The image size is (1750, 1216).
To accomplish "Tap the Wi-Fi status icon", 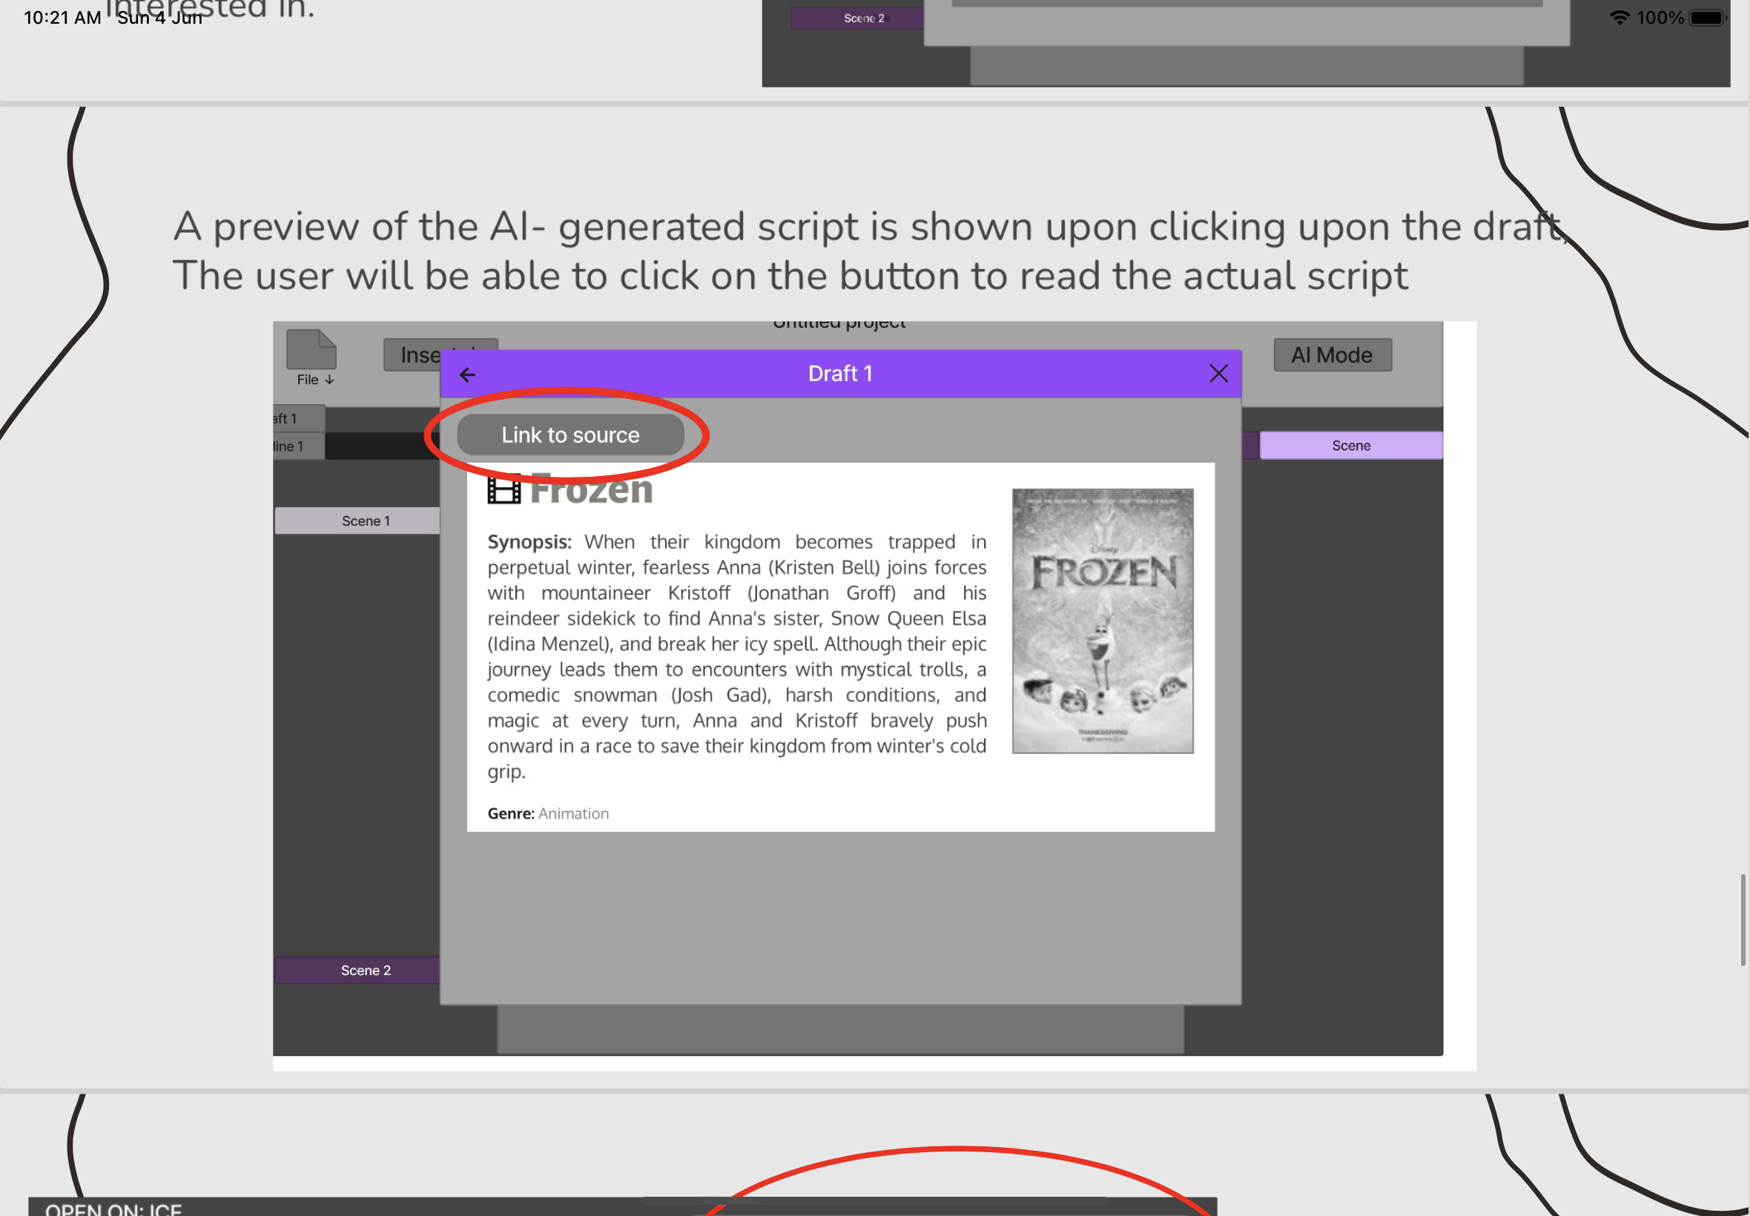I will (1619, 18).
